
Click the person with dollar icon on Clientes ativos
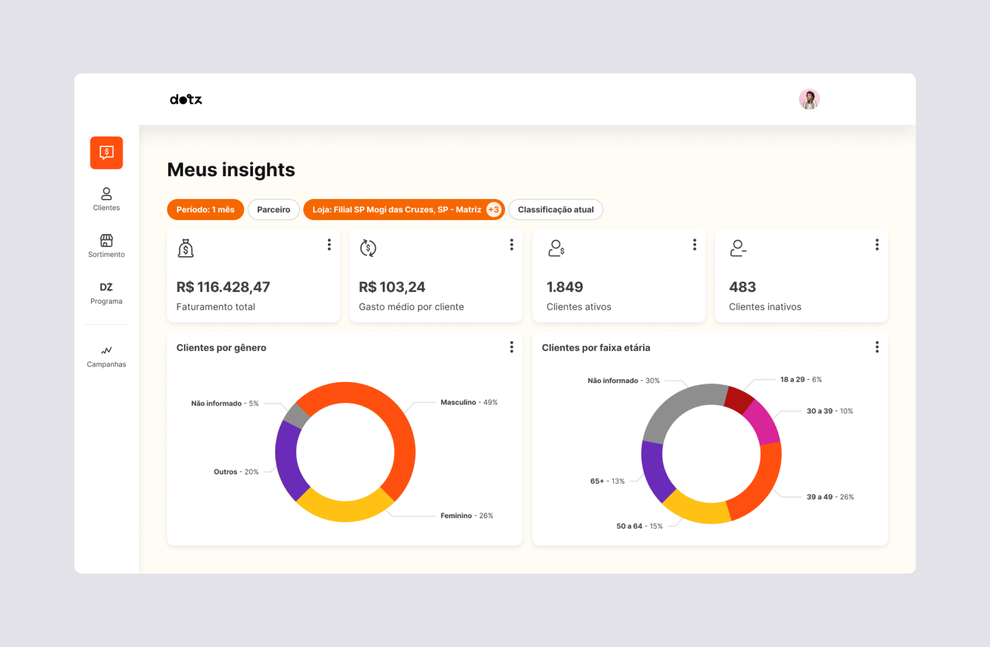(x=556, y=248)
